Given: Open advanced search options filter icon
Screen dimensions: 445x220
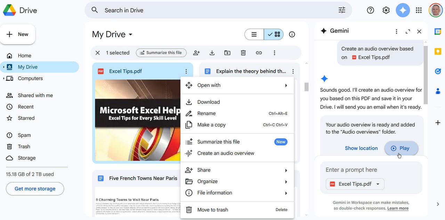Looking at the screenshot, I should click(342, 10).
